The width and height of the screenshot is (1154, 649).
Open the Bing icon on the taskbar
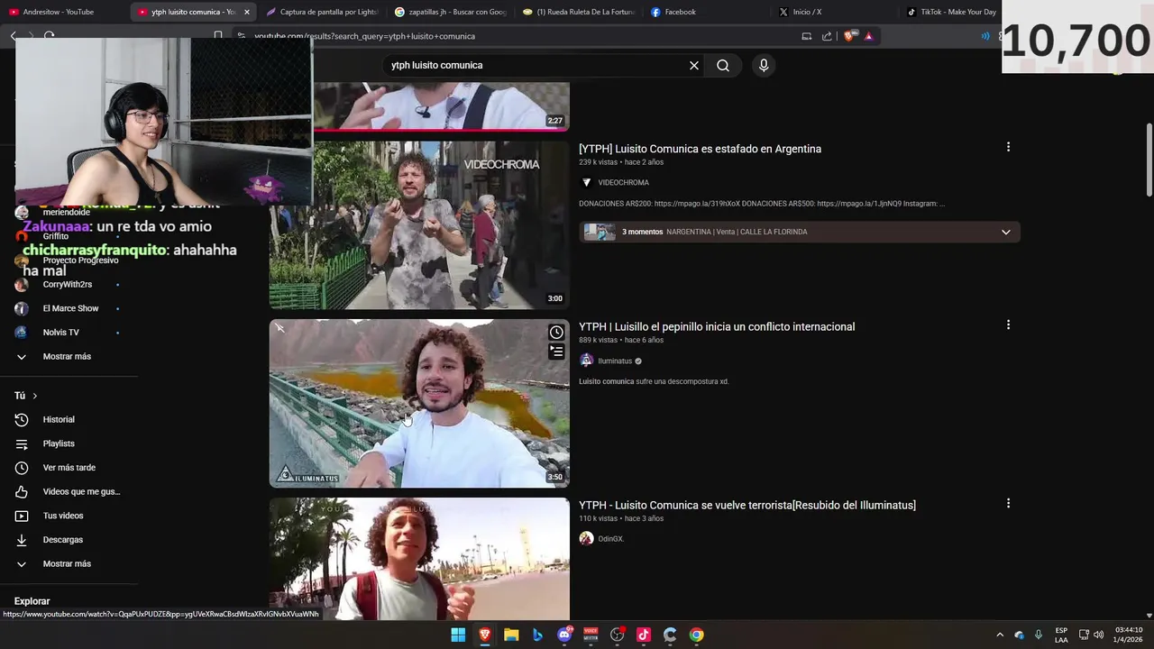[x=537, y=635]
